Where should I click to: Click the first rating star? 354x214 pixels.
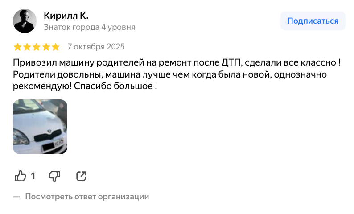tap(18, 47)
